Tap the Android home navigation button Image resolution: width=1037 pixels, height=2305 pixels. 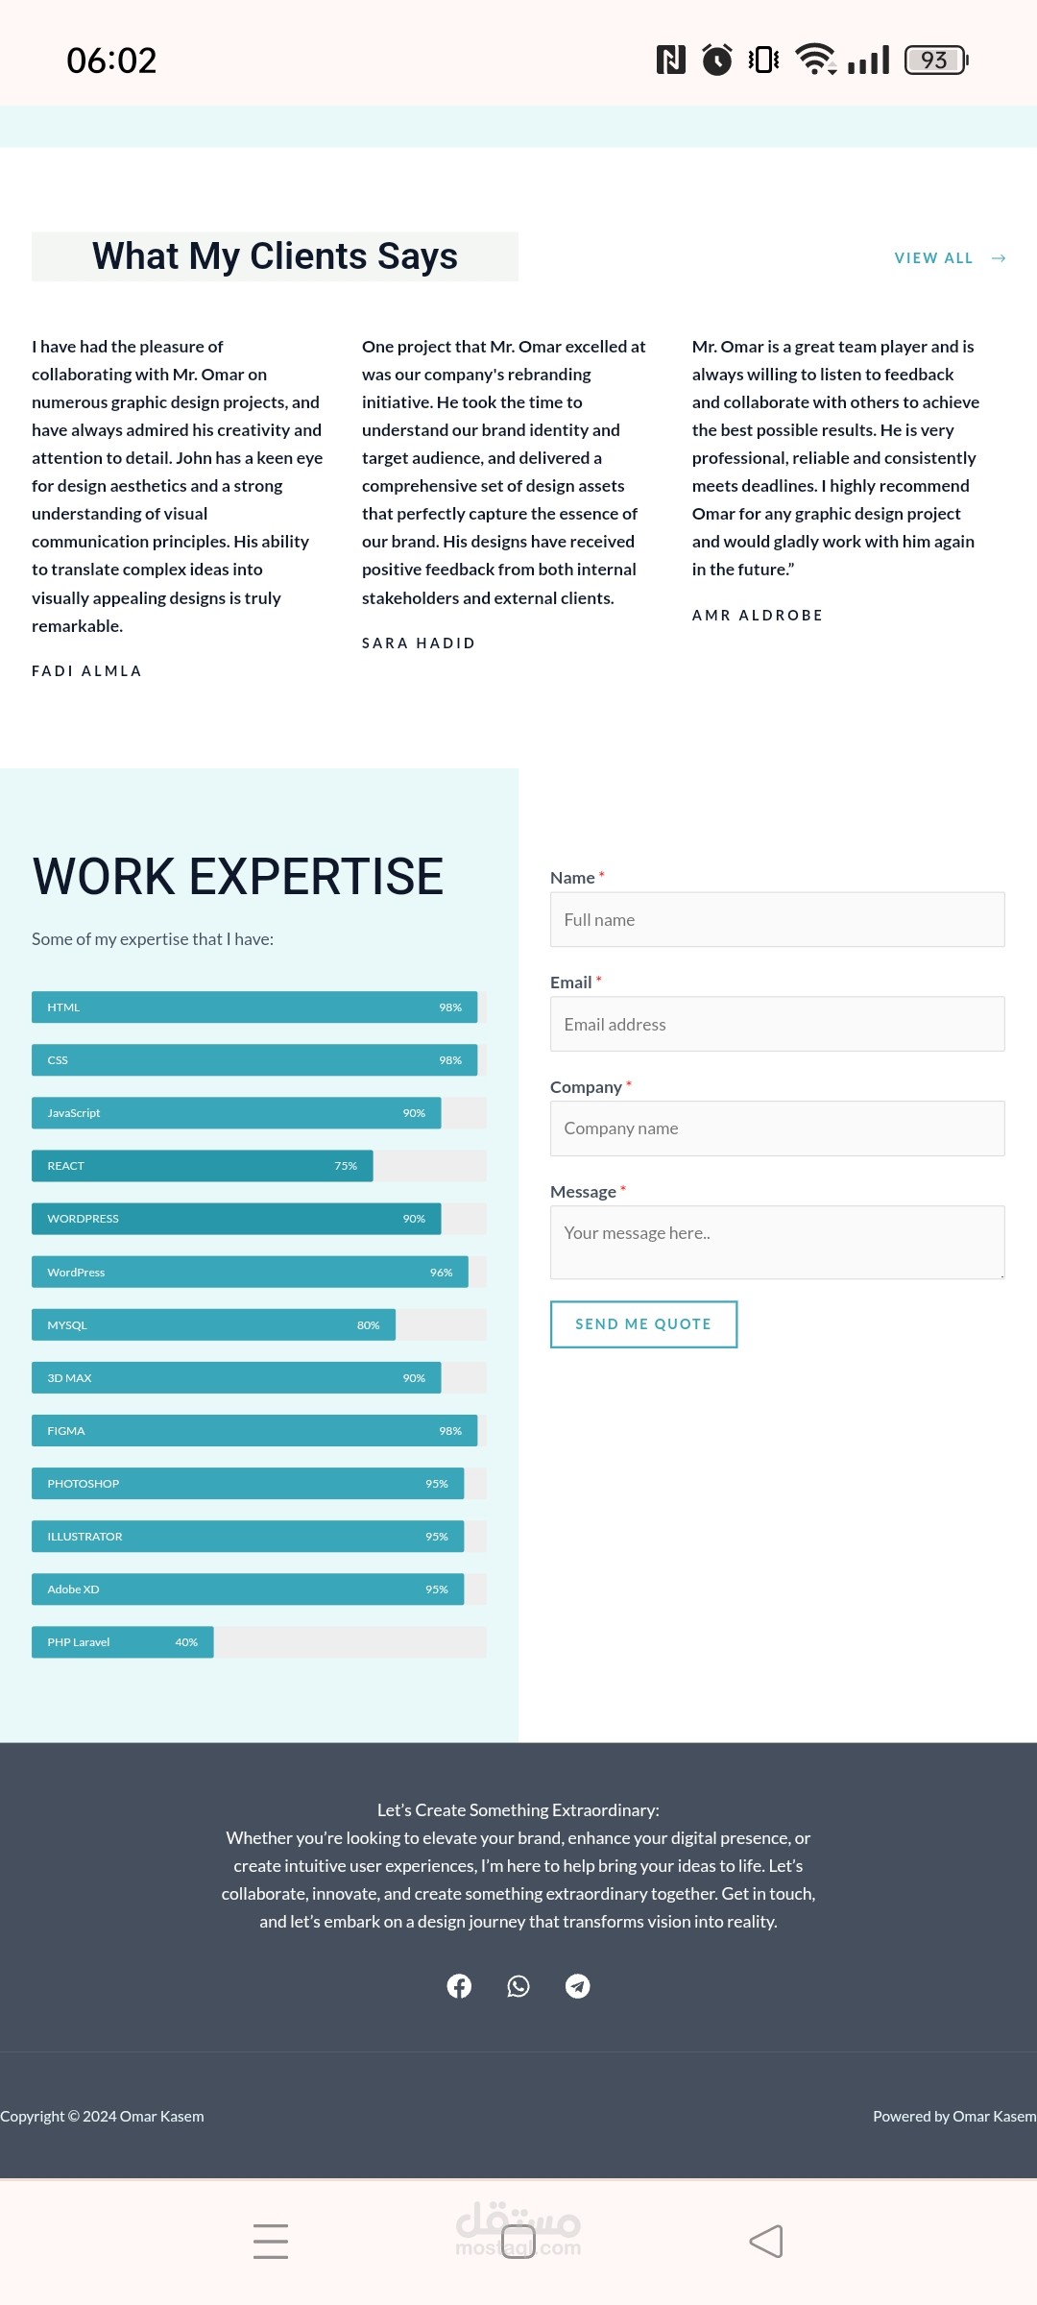pos(518,2242)
